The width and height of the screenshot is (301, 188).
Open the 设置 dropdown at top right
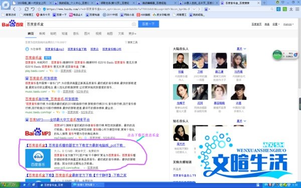(276, 24)
